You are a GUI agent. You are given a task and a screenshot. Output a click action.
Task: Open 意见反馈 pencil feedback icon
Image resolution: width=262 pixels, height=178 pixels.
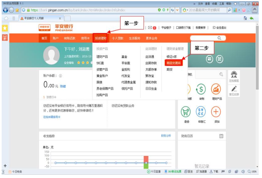pos(234,89)
